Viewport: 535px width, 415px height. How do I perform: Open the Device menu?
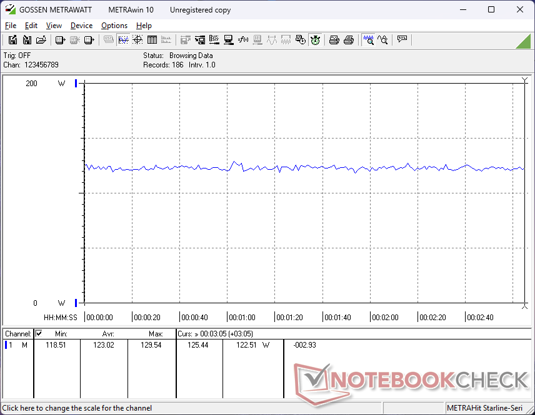point(81,26)
